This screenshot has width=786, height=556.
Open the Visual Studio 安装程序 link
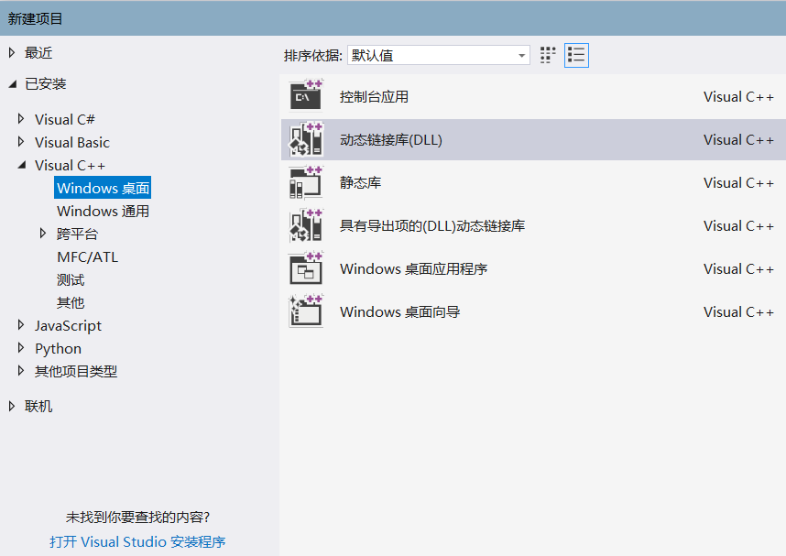pyautogui.click(x=137, y=541)
